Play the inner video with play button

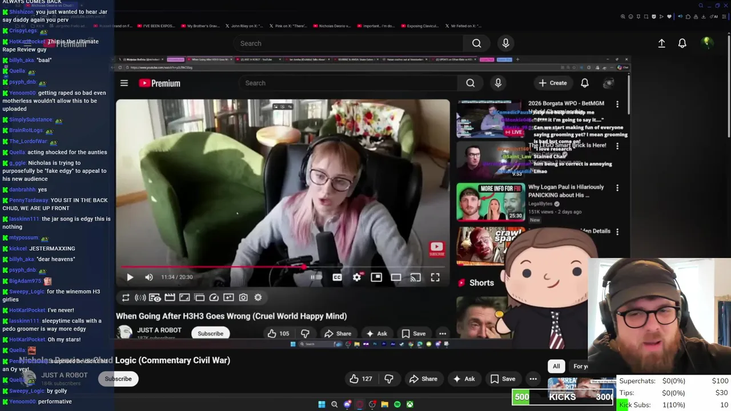(130, 277)
